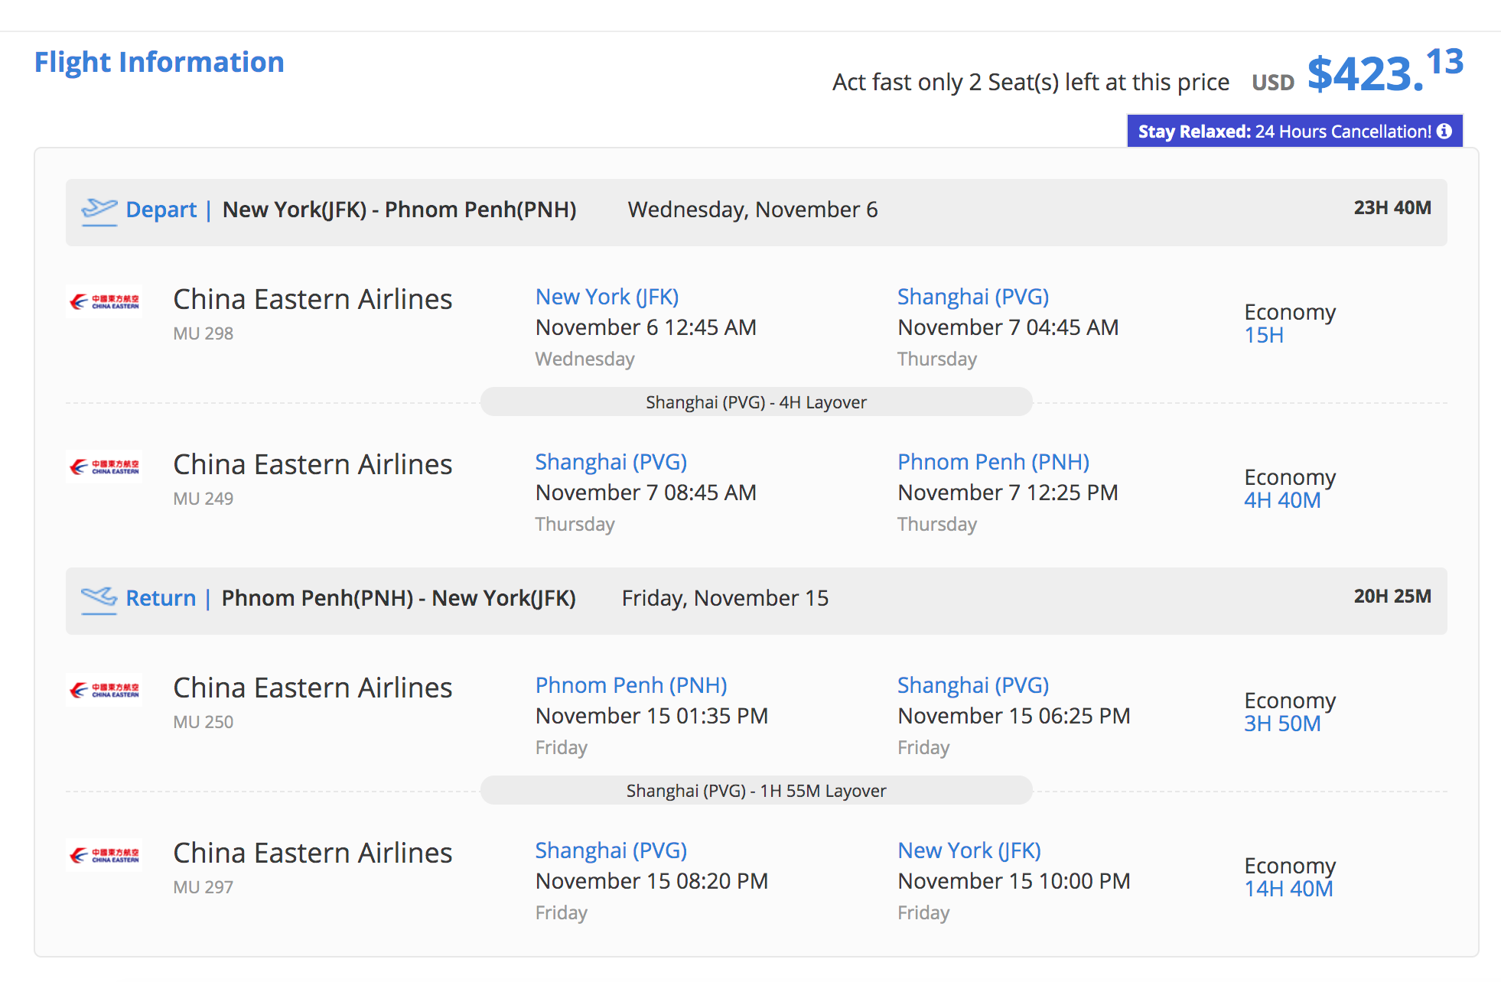Open the New York (JFK) departure link
Image resolution: width=1501 pixels, height=982 pixels.
(607, 296)
